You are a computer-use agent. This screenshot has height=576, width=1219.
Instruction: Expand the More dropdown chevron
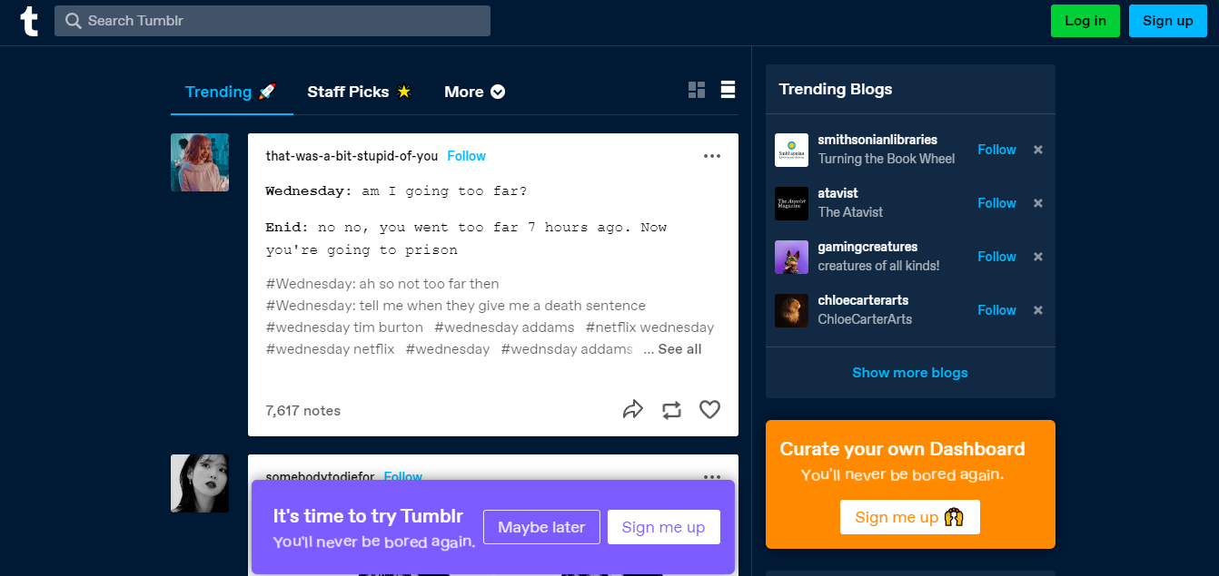[x=498, y=92]
